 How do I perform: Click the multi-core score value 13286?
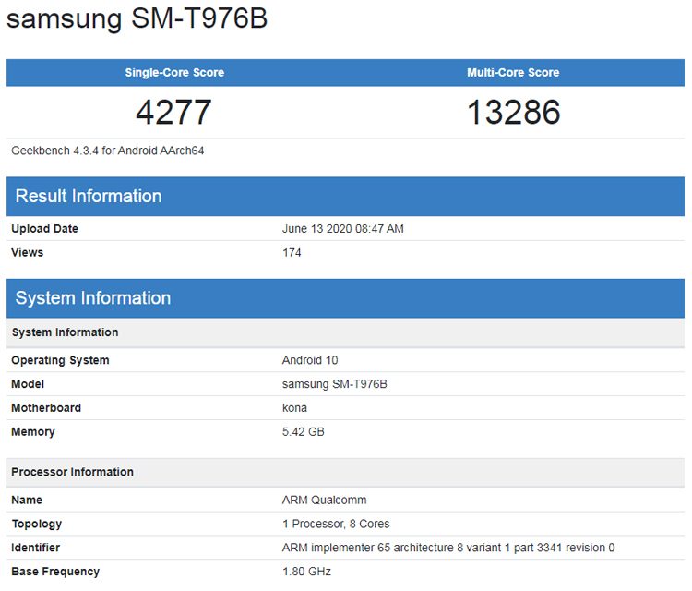(x=513, y=113)
